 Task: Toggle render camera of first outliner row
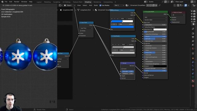point(194,11)
